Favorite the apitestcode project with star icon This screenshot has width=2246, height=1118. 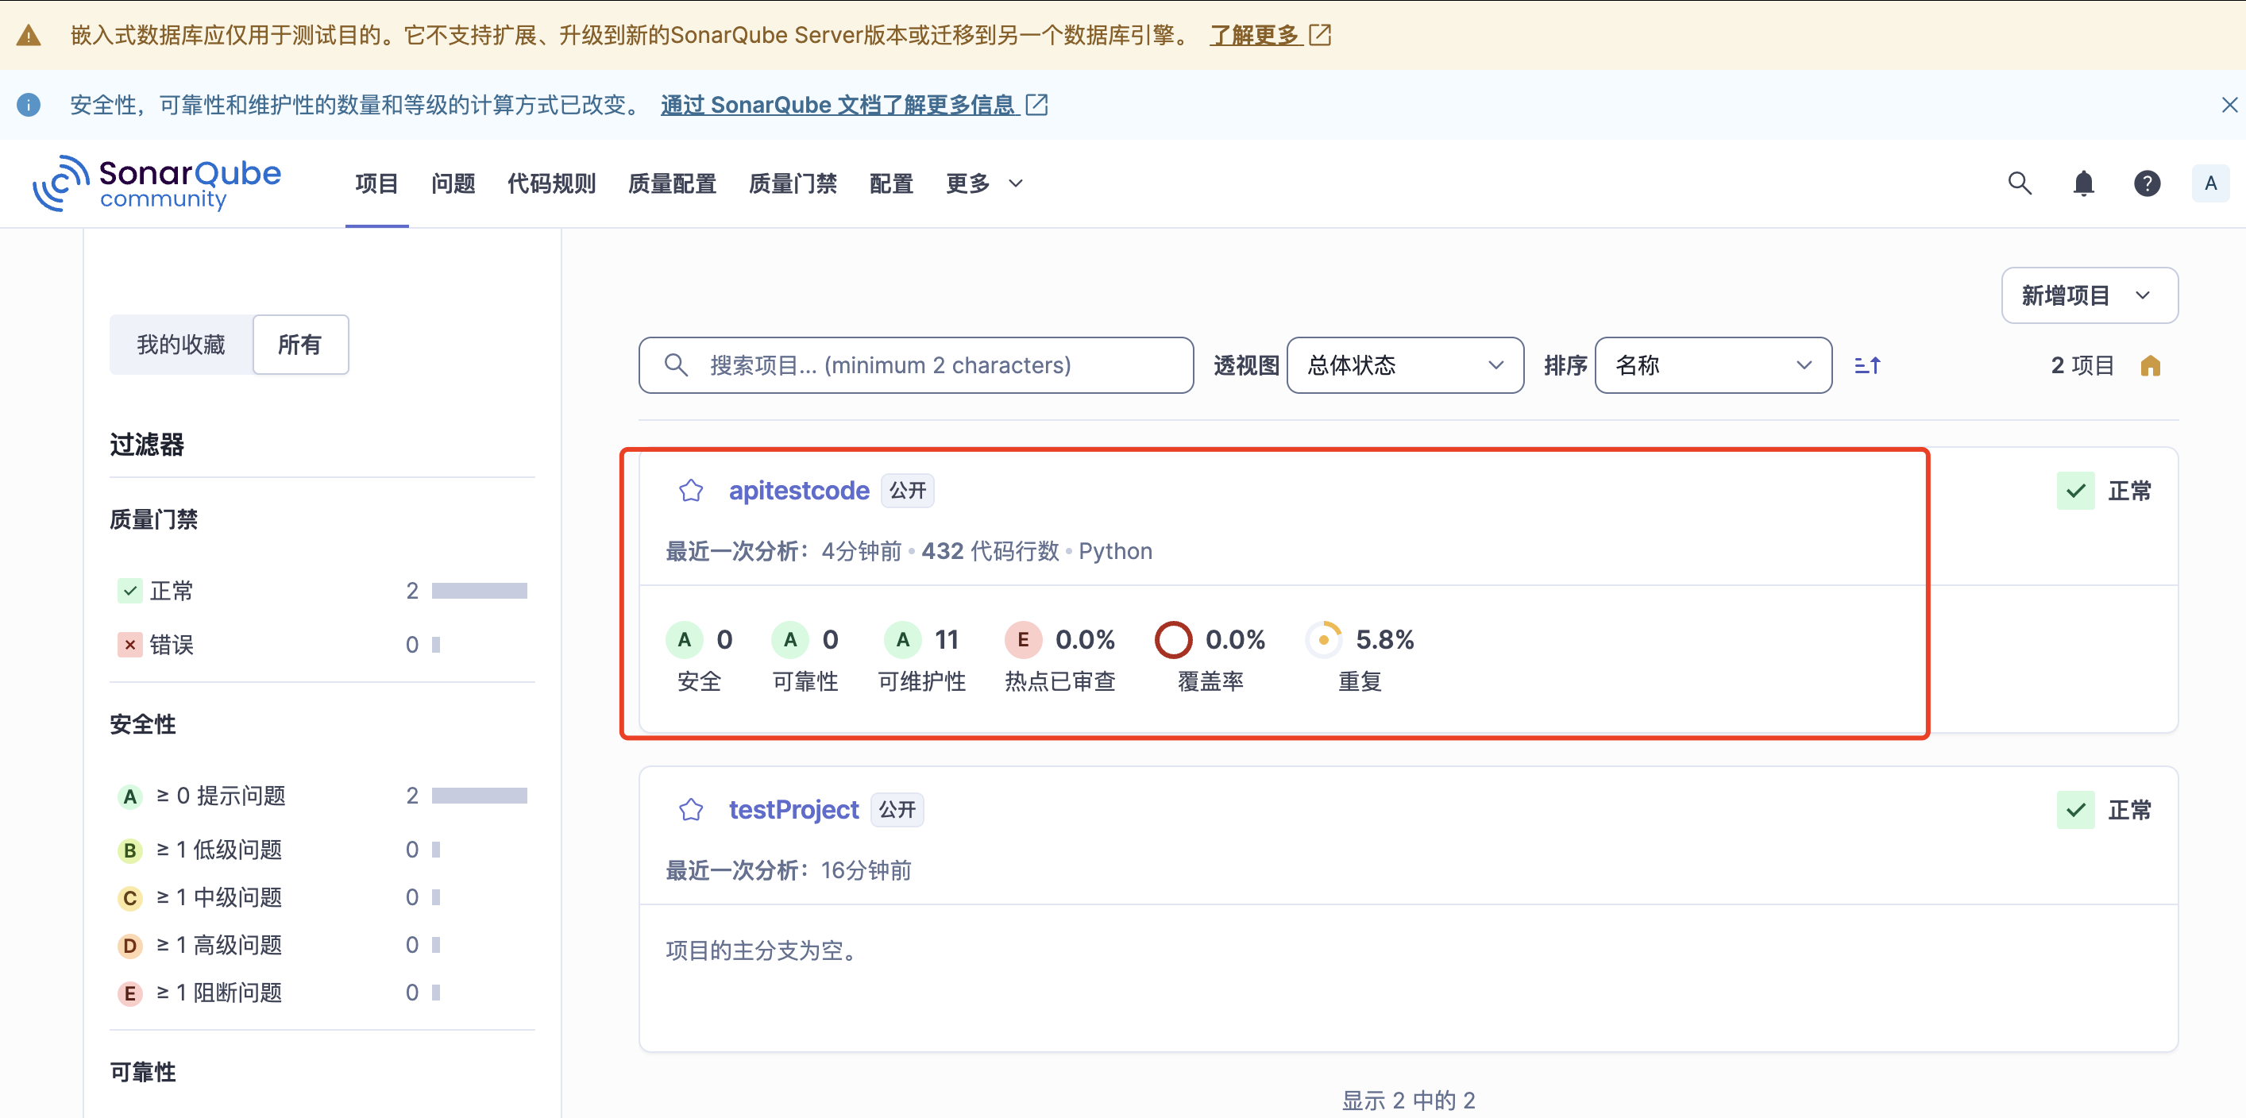(690, 491)
